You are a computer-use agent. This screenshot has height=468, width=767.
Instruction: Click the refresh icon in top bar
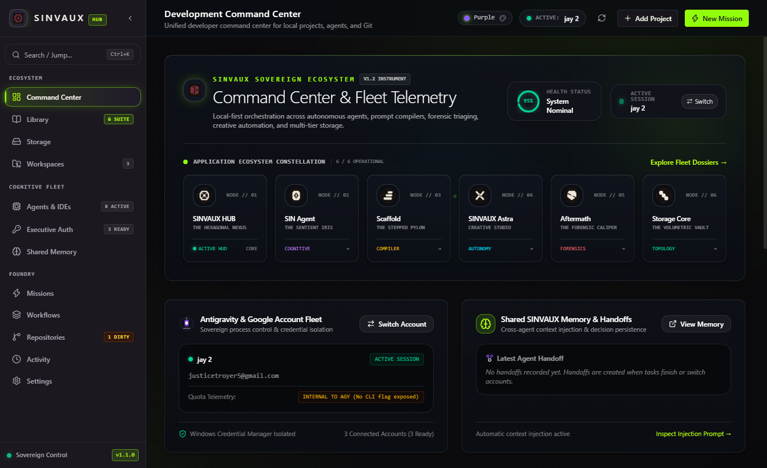(602, 18)
